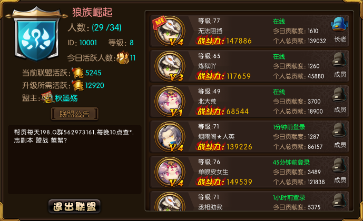
Task: Click the 退出联盟 leave alliance button
Action: point(74,206)
